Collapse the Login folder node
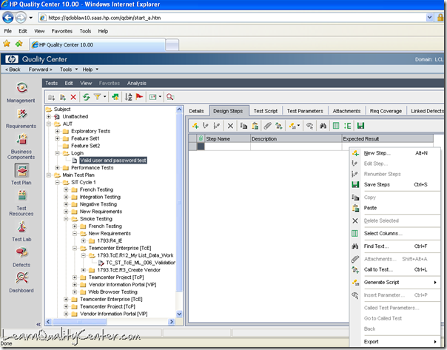 point(57,153)
